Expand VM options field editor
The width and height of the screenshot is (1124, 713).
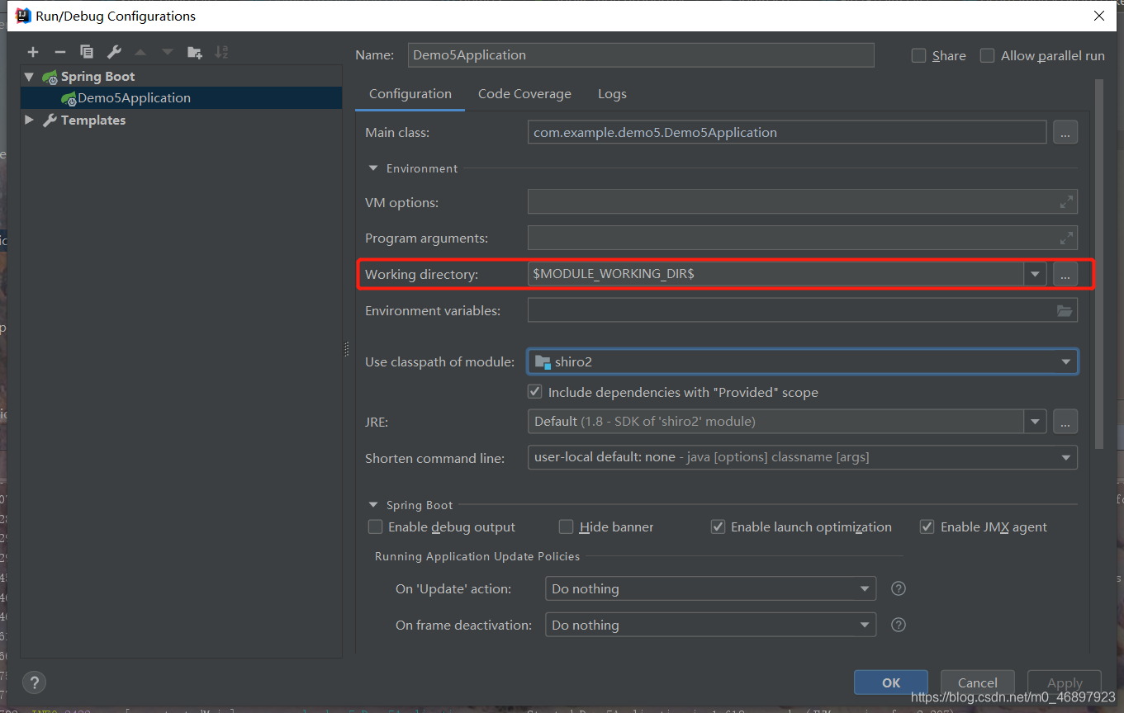(1066, 202)
